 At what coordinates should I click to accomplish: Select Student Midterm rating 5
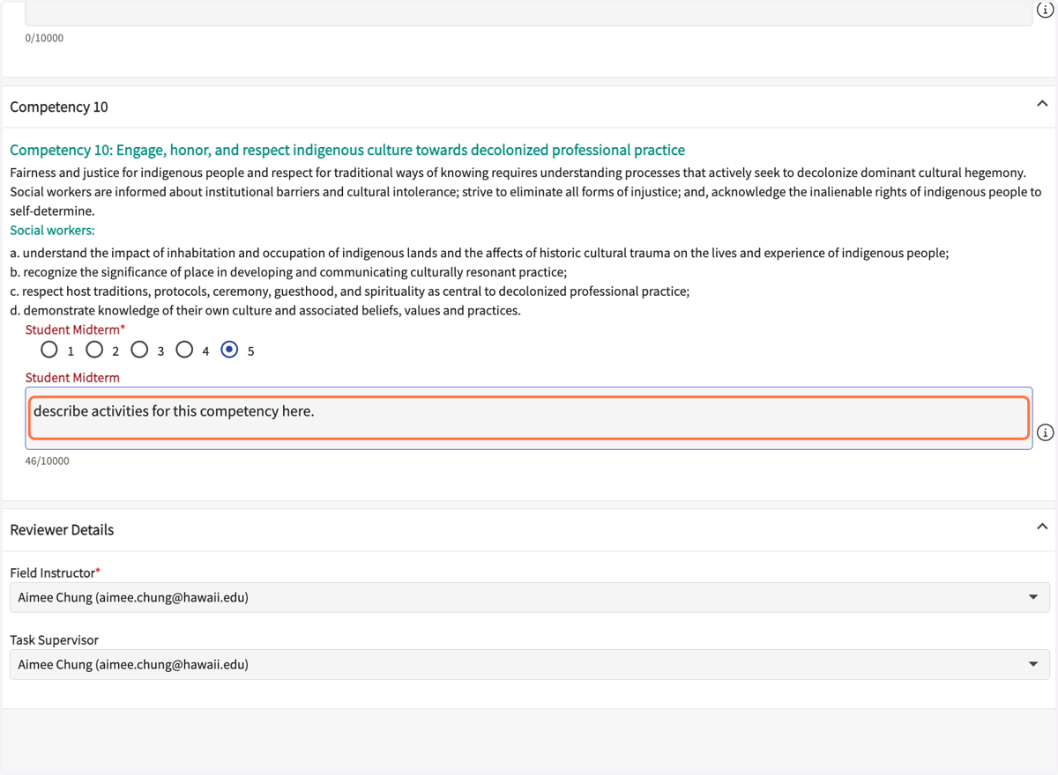229,350
